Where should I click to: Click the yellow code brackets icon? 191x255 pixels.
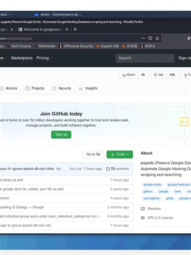184,122
